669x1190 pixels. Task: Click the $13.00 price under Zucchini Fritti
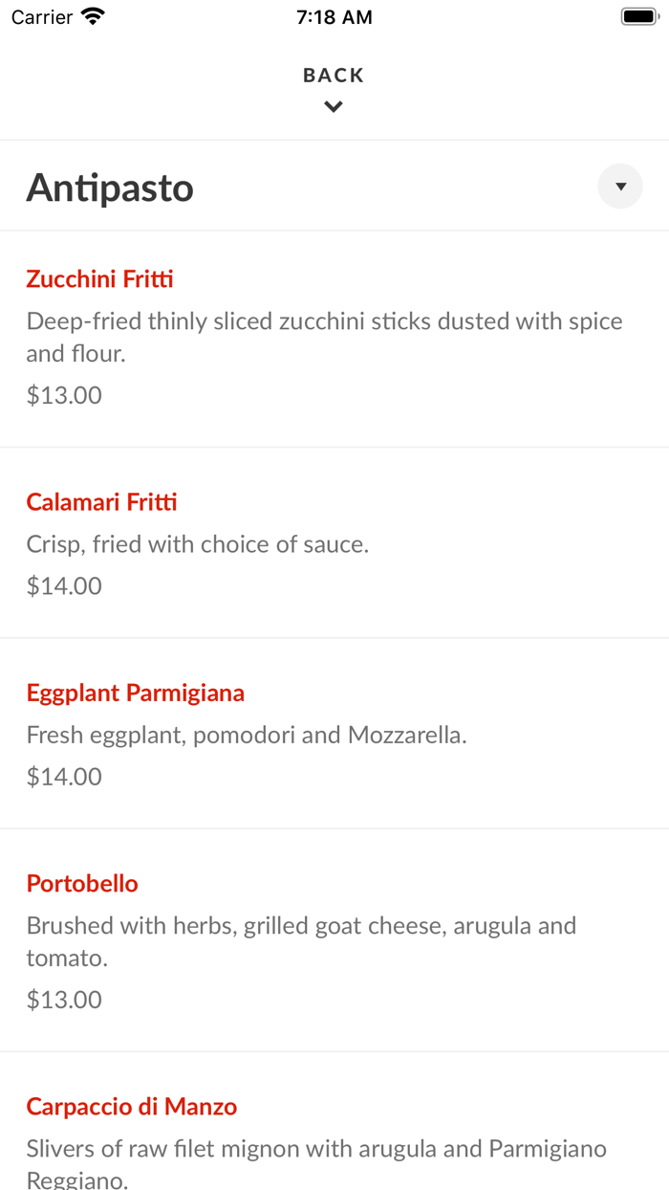tap(63, 394)
